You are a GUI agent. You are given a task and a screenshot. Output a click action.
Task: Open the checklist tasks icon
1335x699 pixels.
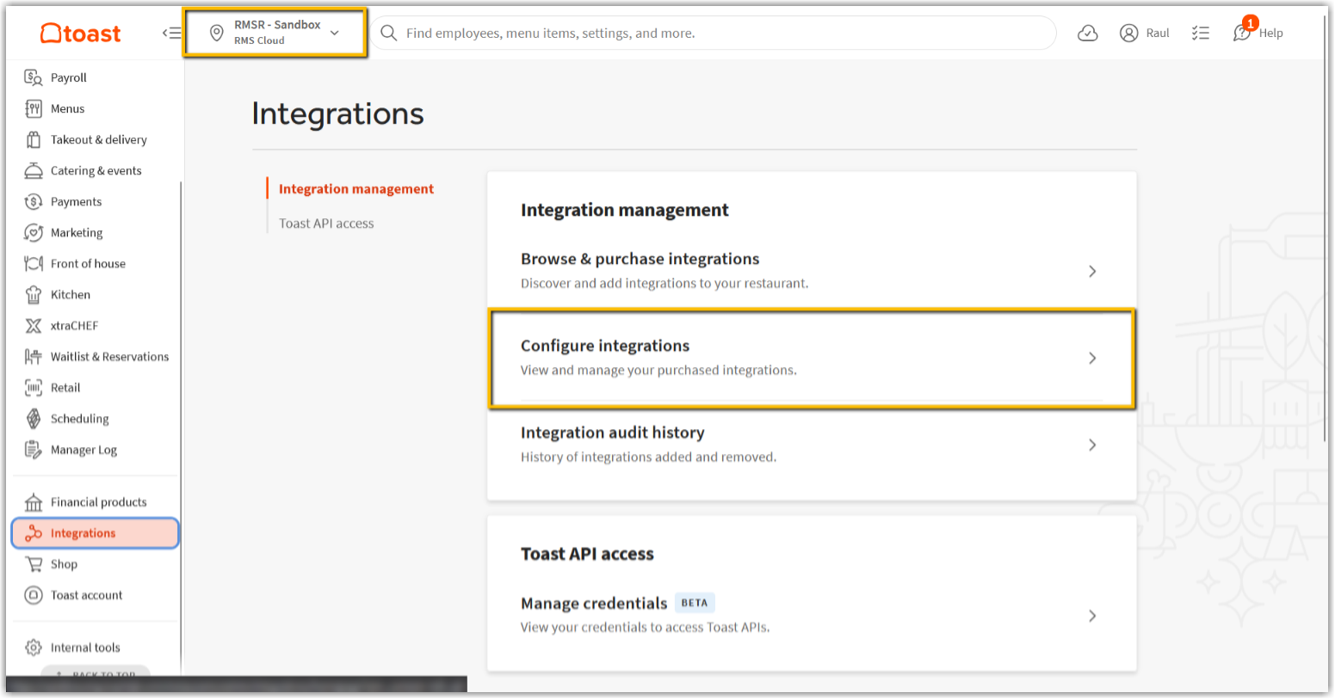pyautogui.click(x=1201, y=33)
